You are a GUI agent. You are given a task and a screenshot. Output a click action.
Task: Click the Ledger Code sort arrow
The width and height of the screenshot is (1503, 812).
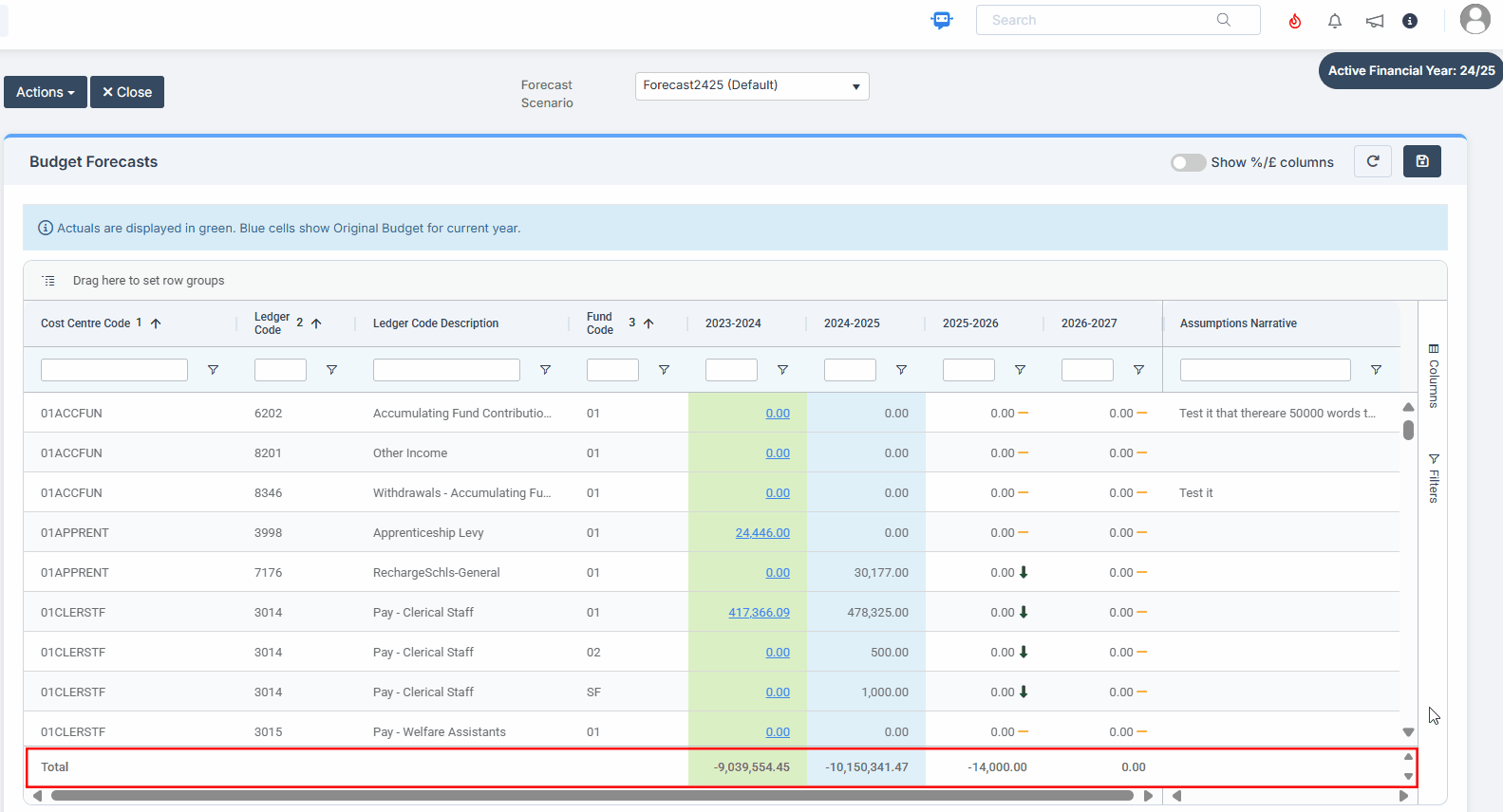(316, 323)
